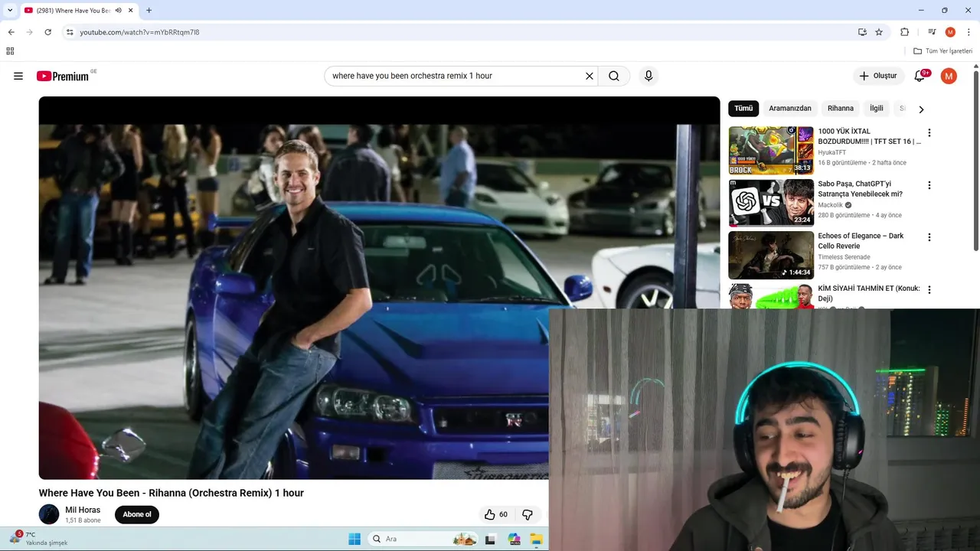980x551 pixels.
Task: Show more filter chips with the arrow
Action: [x=921, y=109]
